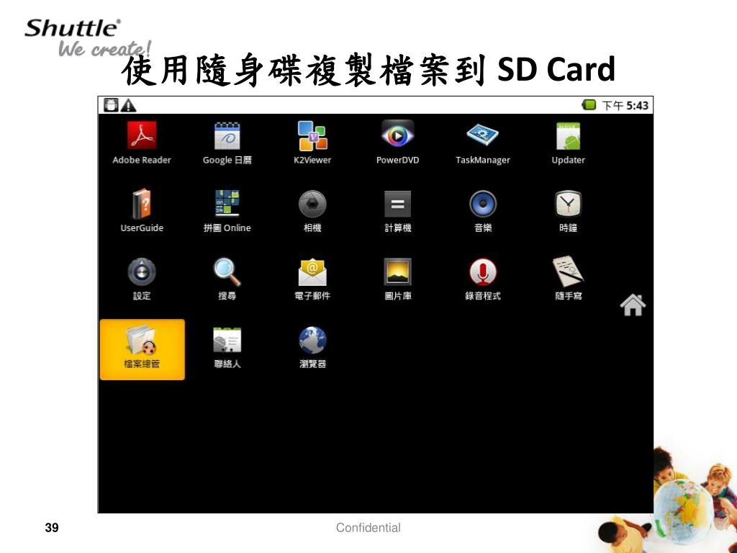Open the 圖片庫 gallery app

point(397,279)
